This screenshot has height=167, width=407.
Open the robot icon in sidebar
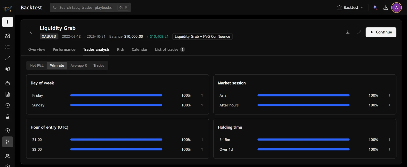[x=8, y=83]
